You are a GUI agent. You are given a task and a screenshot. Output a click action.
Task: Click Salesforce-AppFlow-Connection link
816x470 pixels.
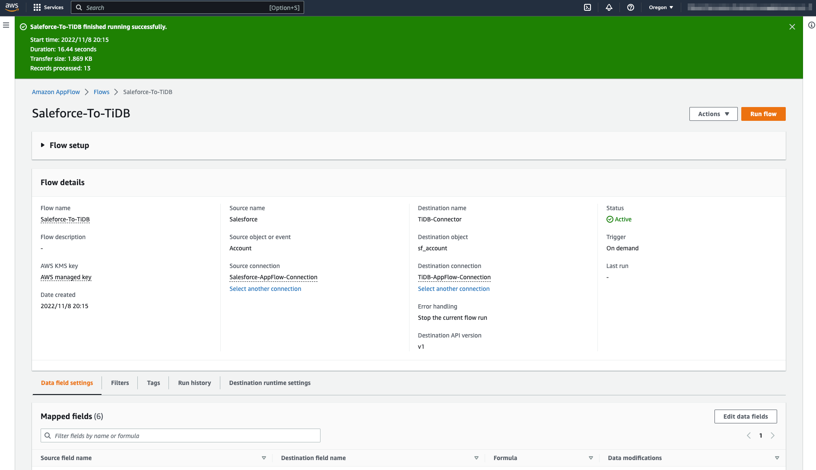point(273,277)
